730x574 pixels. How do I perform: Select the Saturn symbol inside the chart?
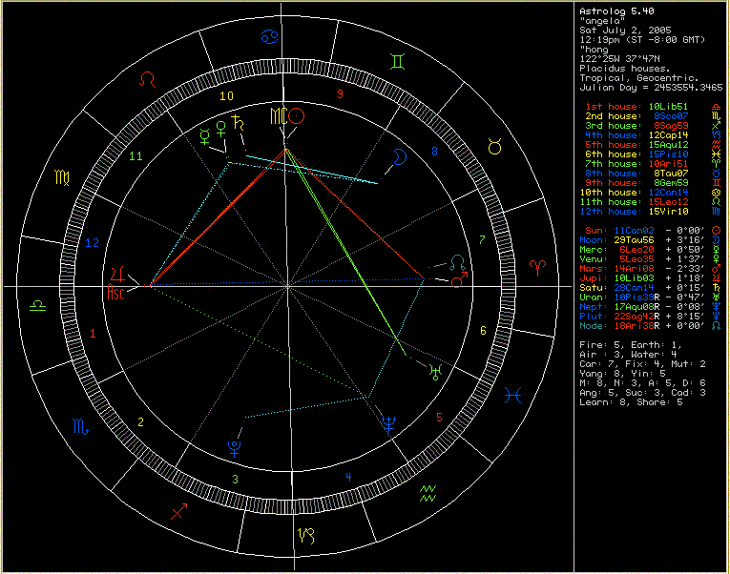tap(238, 123)
